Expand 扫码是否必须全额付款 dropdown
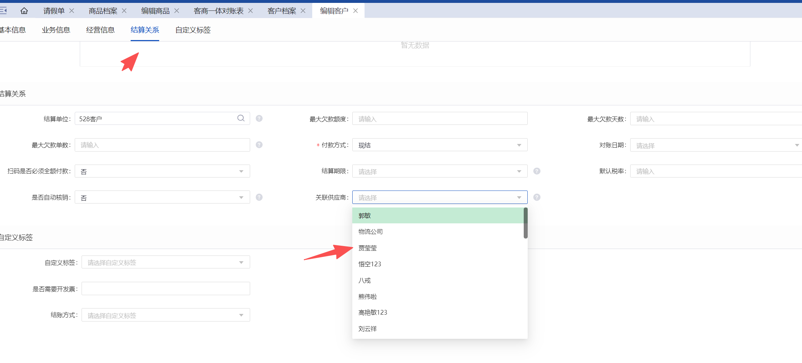Screen dimensions: 802x363 click(162, 171)
